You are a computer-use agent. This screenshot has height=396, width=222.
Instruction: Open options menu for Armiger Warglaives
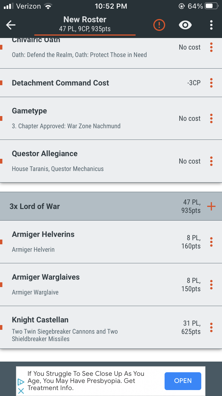[x=211, y=285]
